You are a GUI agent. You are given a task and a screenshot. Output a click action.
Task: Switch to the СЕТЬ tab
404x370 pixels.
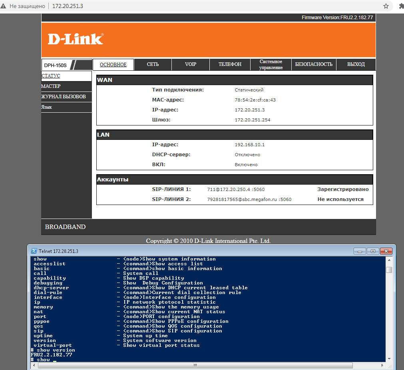[153, 64]
